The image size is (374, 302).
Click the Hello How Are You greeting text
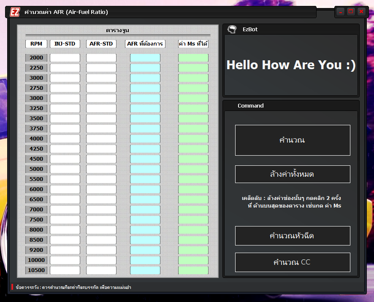pos(291,65)
